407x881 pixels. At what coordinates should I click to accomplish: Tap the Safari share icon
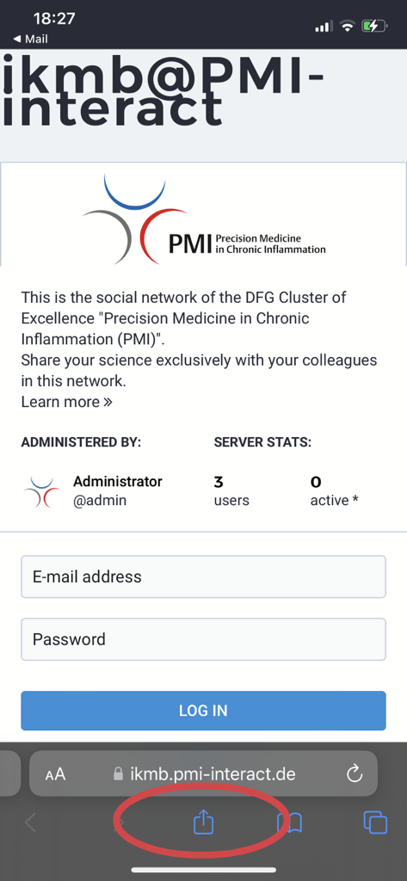click(203, 822)
